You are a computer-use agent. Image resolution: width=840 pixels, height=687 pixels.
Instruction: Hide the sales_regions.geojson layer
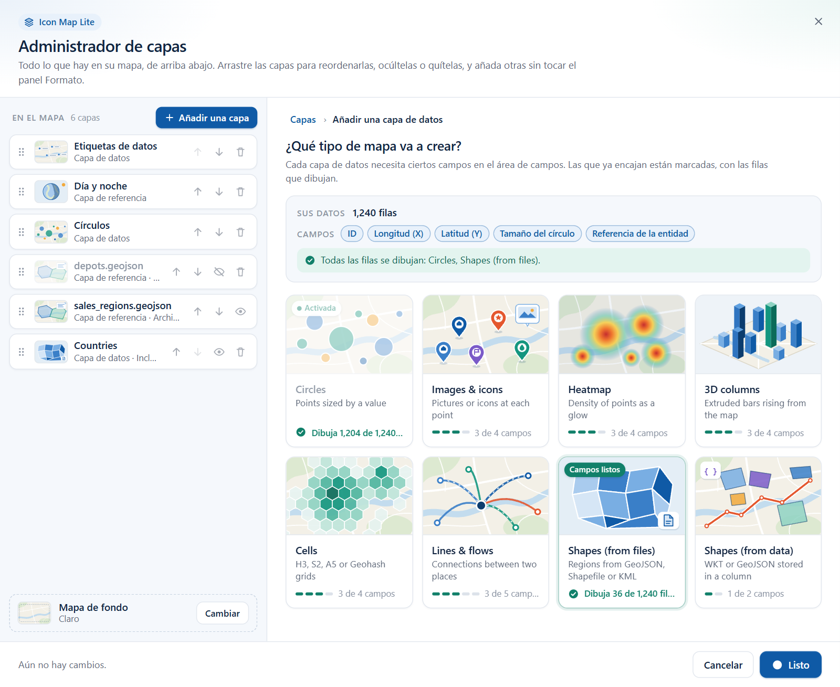[x=240, y=312]
